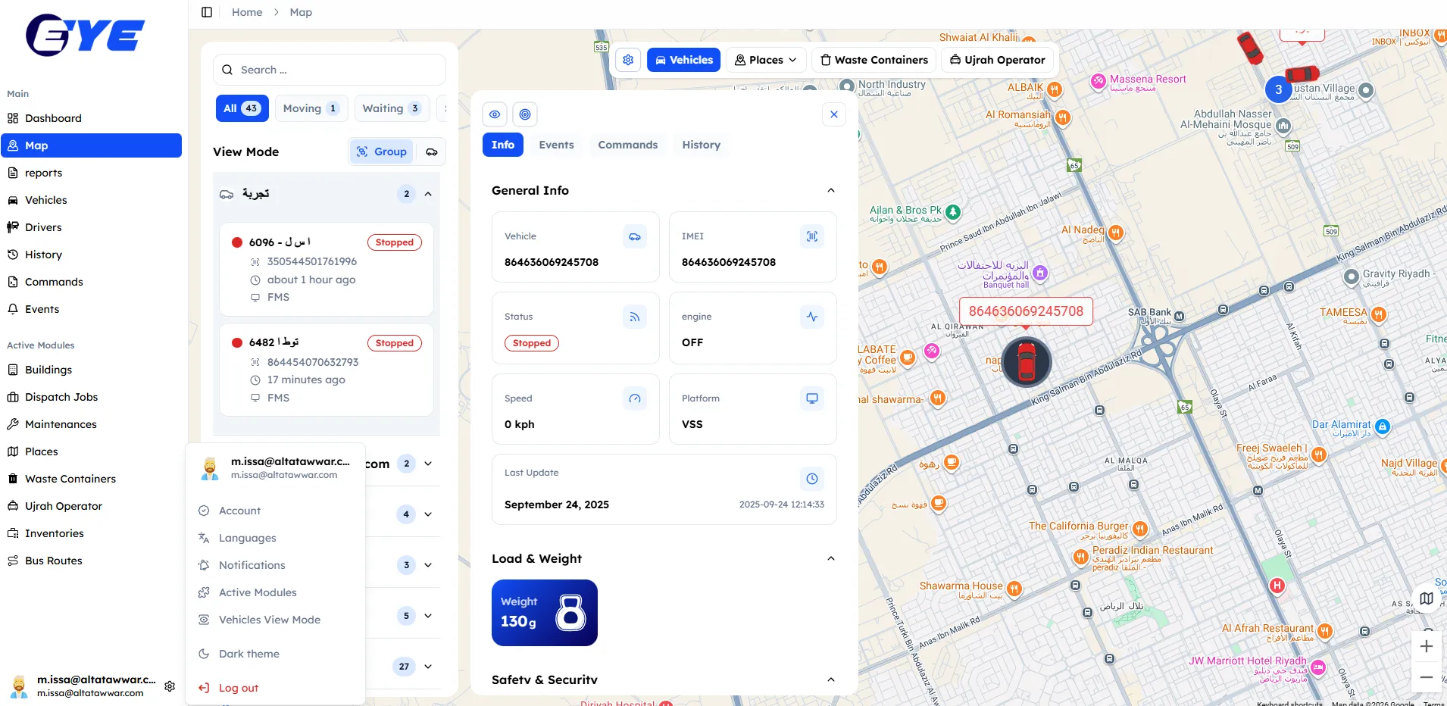Image resolution: width=1447 pixels, height=706 pixels.
Task: Zoom in on the map with plus button
Action: 1426,646
